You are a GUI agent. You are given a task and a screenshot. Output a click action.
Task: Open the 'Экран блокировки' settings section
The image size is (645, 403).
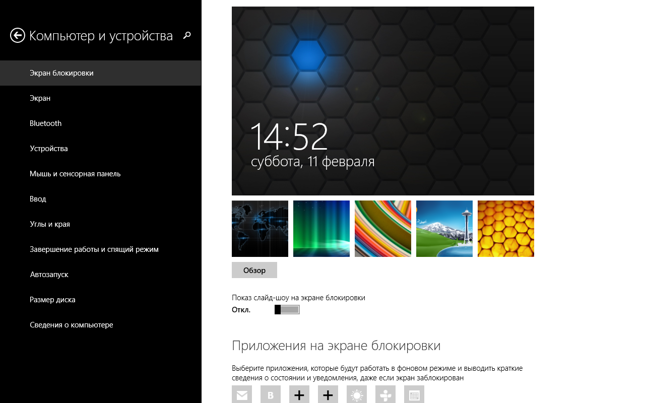coord(101,73)
